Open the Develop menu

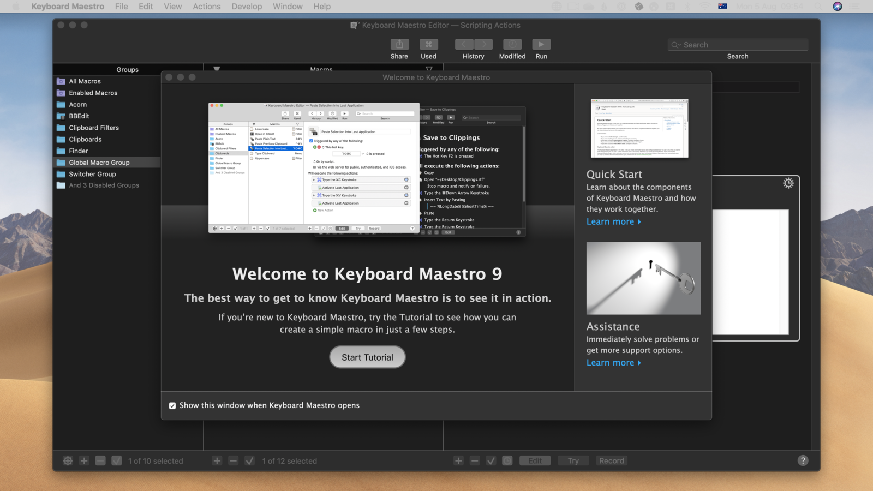(247, 7)
